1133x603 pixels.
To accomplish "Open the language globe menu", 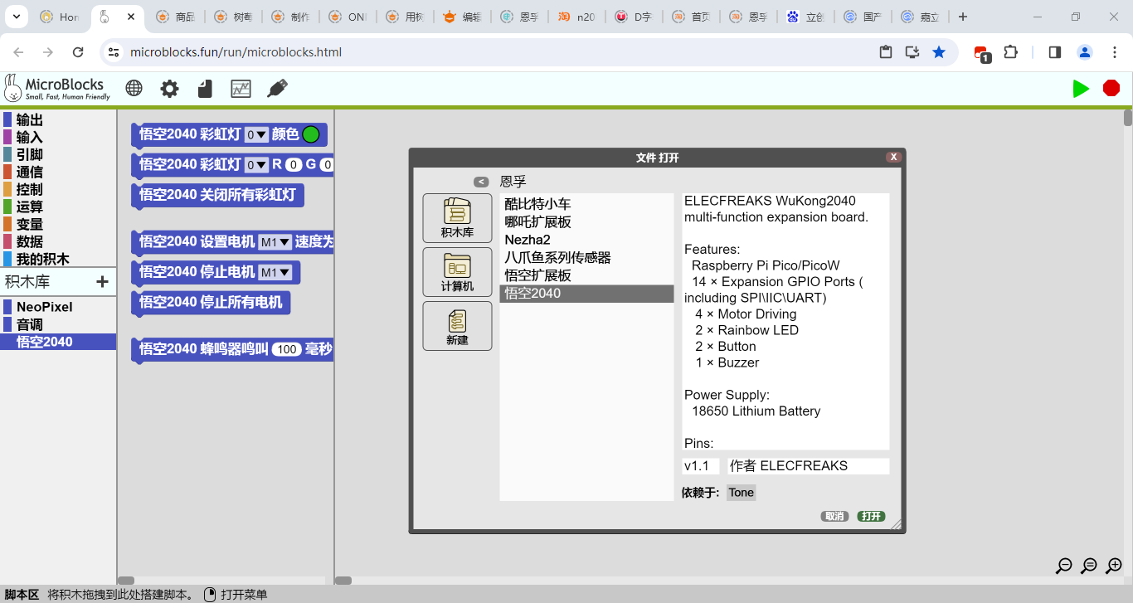I will point(134,89).
